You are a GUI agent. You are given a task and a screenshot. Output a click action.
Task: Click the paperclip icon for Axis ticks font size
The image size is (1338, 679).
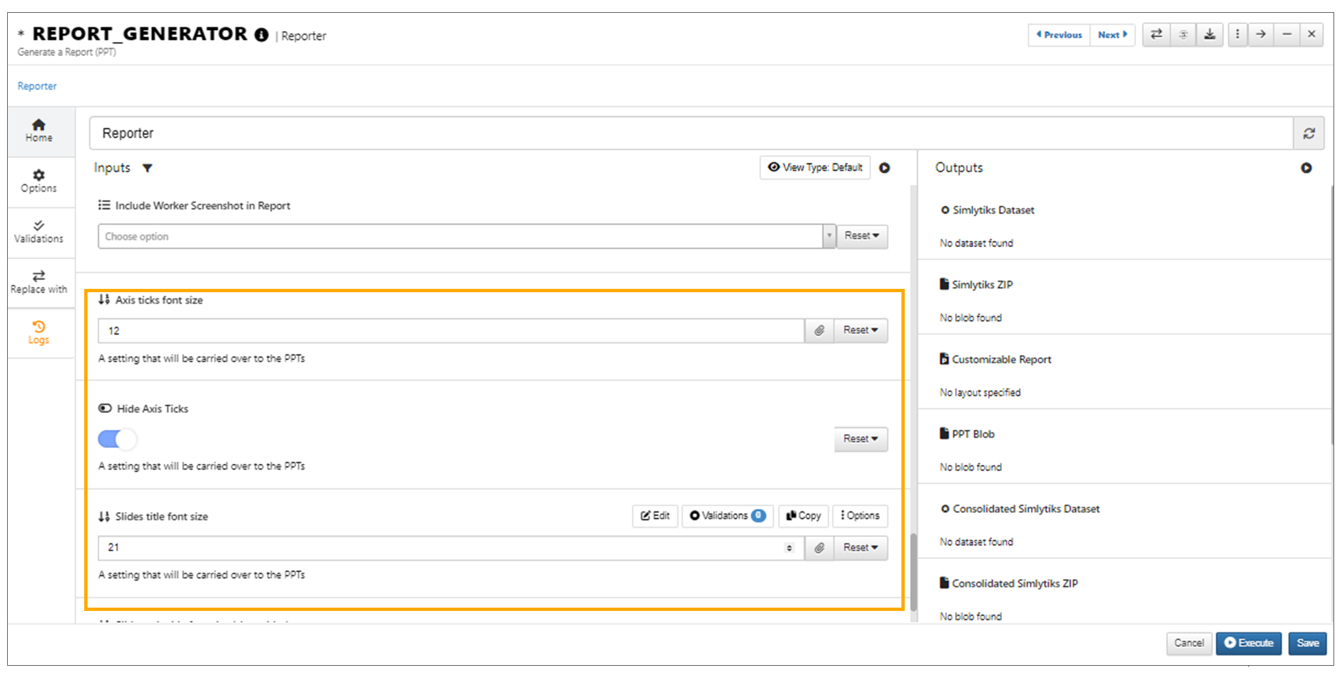pyautogui.click(x=819, y=330)
